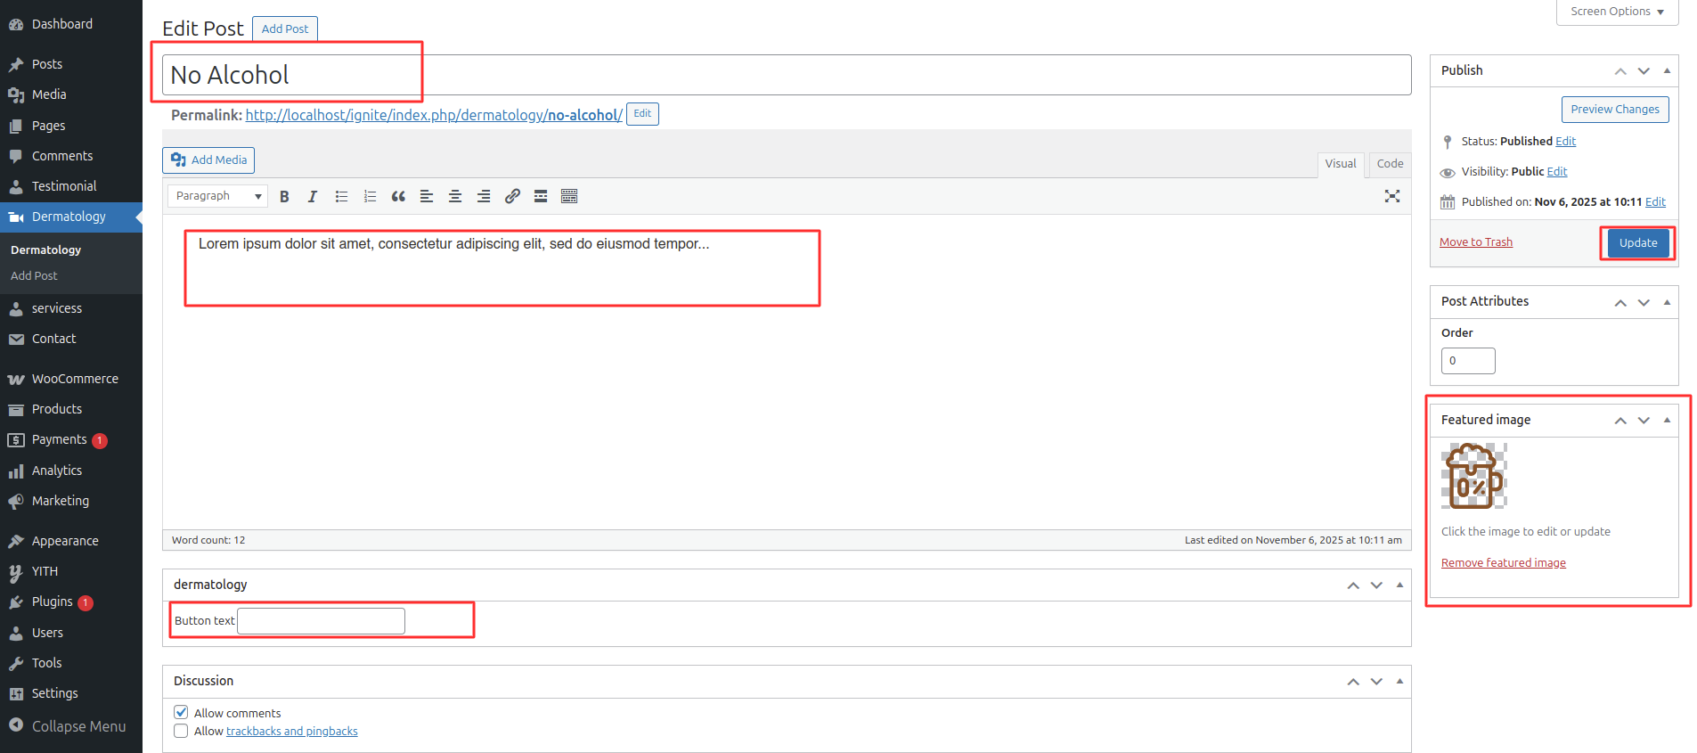Open the Paragraph format dropdown

pos(218,196)
